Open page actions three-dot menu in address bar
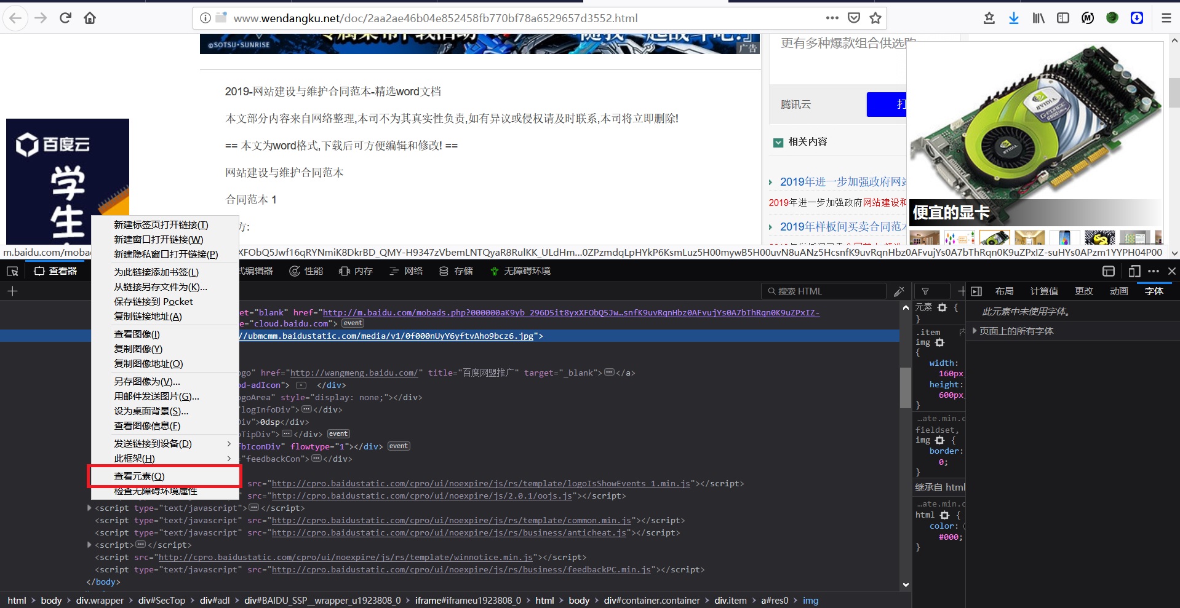1180x608 pixels. (x=832, y=18)
